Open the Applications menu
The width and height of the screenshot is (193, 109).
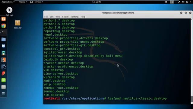click(x=8, y=2)
